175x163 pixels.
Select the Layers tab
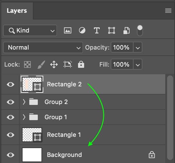click(x=17, y=11)
